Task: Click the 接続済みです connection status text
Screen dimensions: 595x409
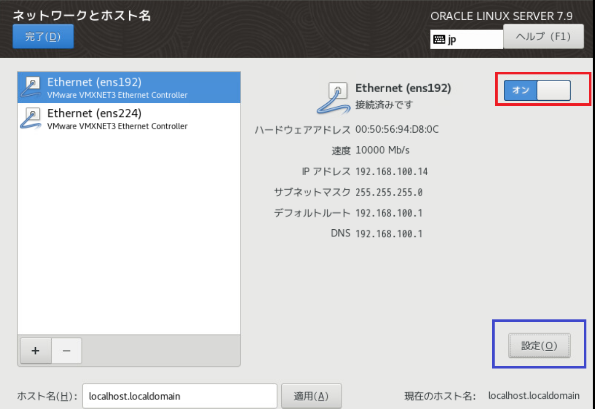Action: 384,105
